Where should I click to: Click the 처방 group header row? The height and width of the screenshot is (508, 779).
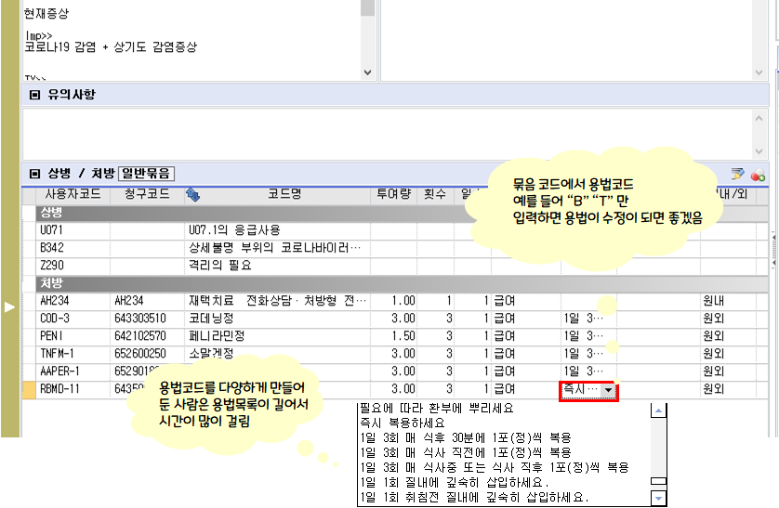(x=402, y=284)
